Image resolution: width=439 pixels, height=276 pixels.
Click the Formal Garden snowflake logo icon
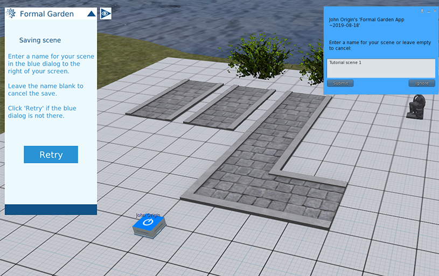(x=11, y=13)
